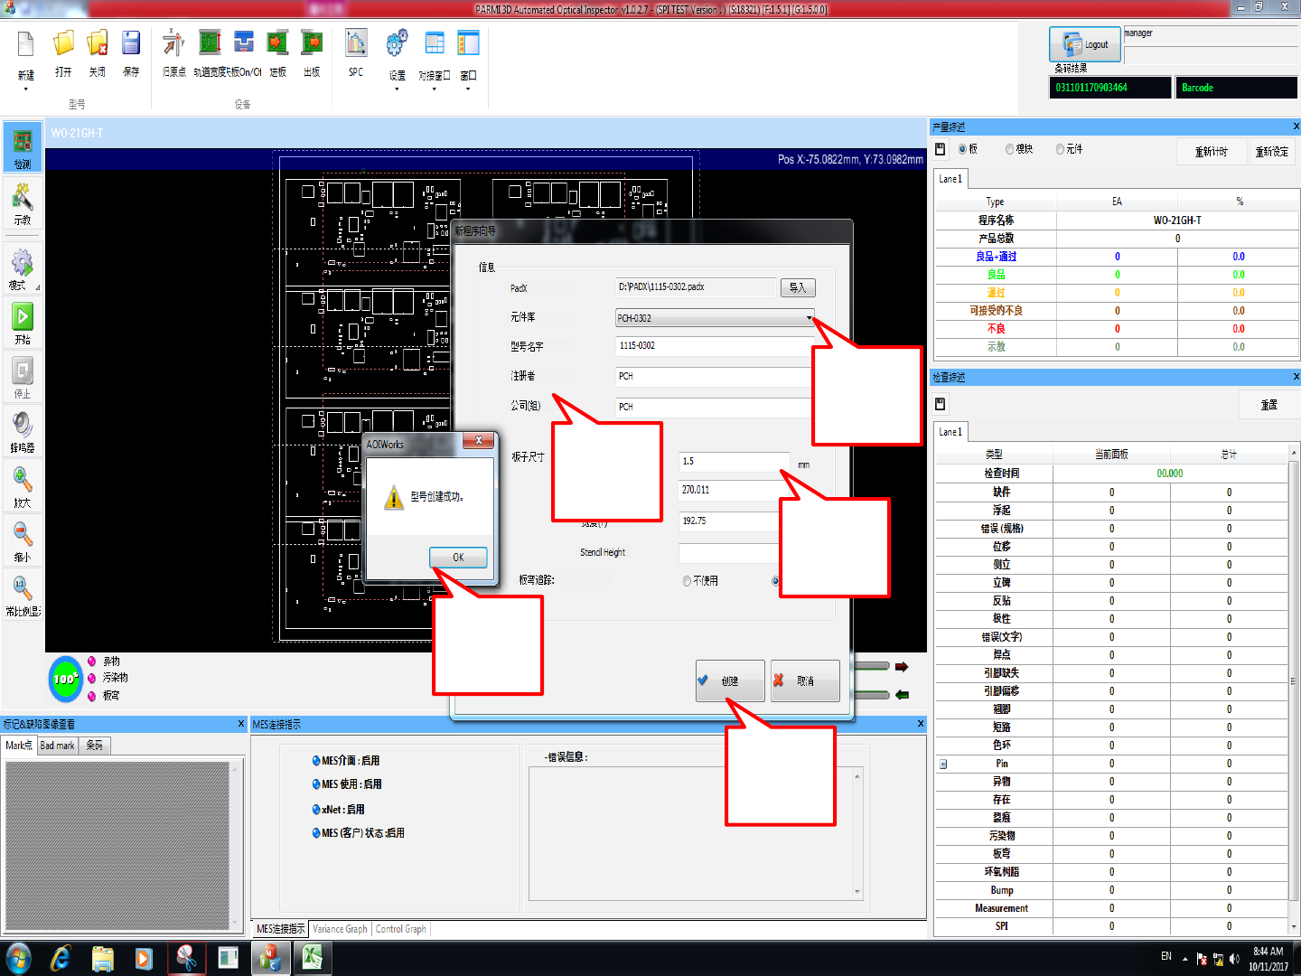This screenshot has width=1301, height=976.
Task: Click OK in the AOIWorks dialog
Action: 458,558
